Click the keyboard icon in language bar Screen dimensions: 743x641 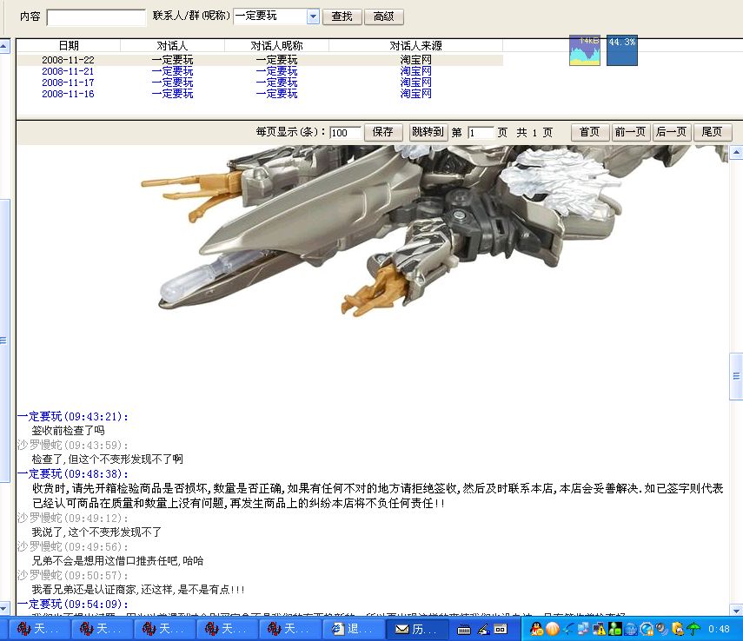click(x=464, y=630)
